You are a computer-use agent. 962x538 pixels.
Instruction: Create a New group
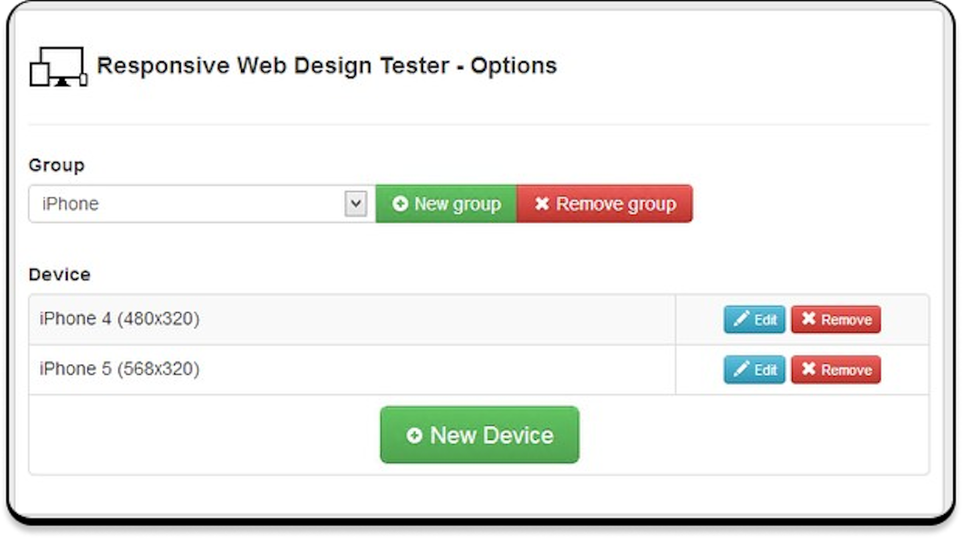(x=446, y=204)
